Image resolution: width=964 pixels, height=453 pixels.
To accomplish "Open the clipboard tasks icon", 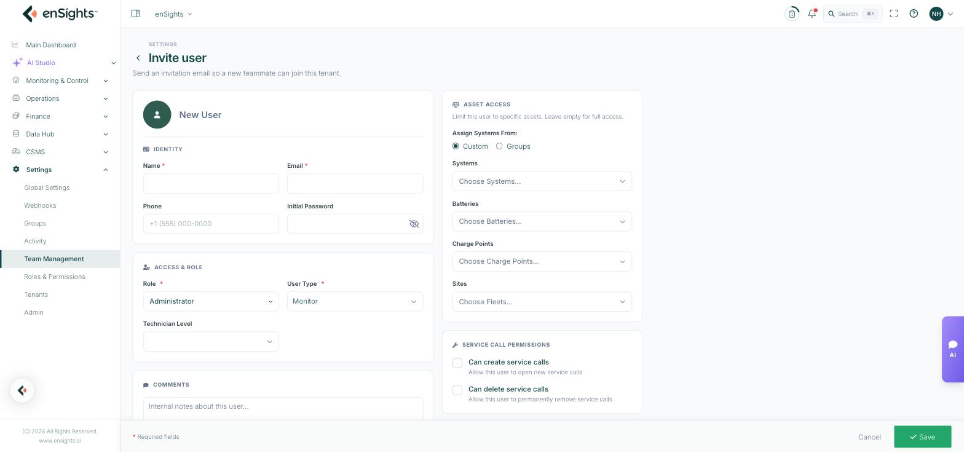I will pos(792,14).
